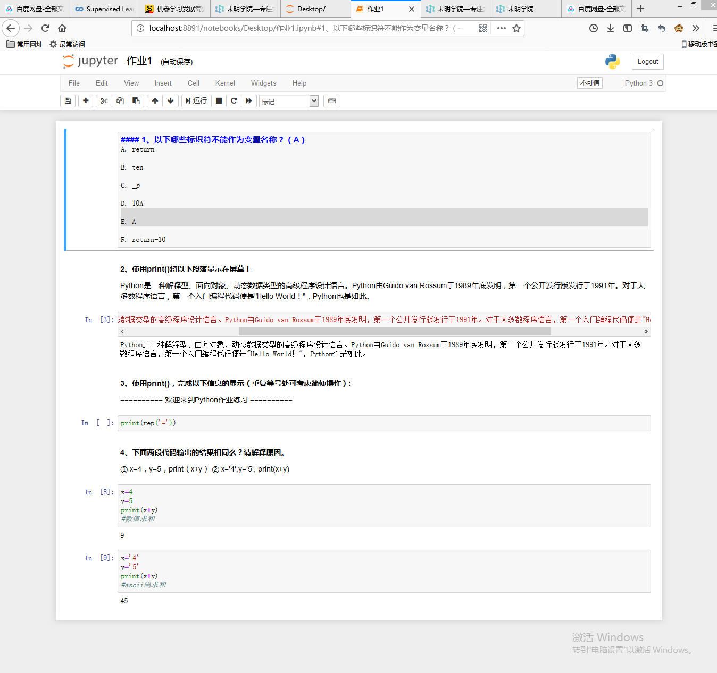Open the Edit menu
Image resolution: width=717 pixels, height=673 pixels.
point(102,83)
